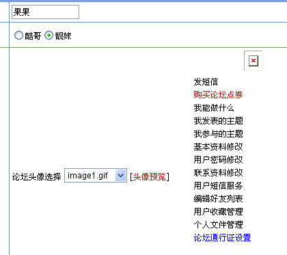Viewport: 287px width, 255px height.
Task: Open the 我能做什么 link
Action: (214, 108)
